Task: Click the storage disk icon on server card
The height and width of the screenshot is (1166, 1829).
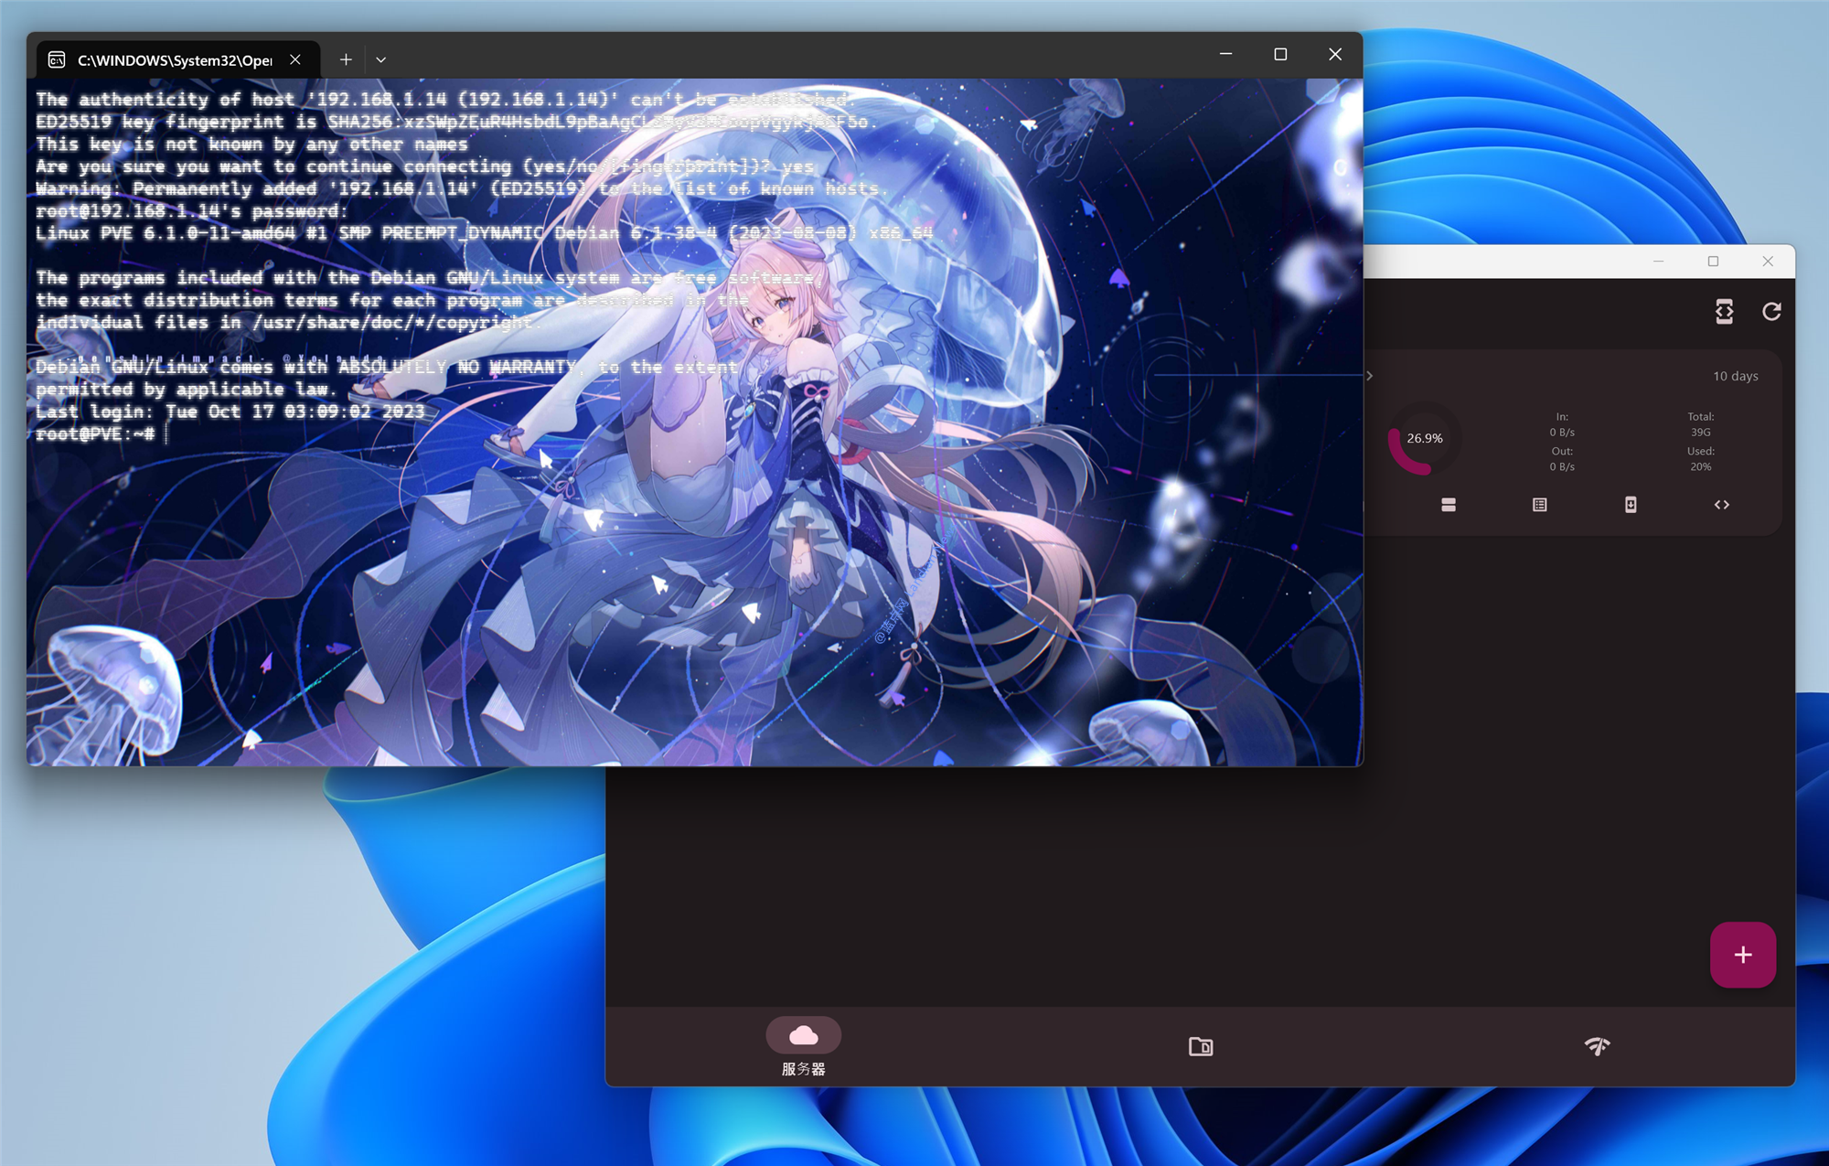Action: (x=1448, y=505)
